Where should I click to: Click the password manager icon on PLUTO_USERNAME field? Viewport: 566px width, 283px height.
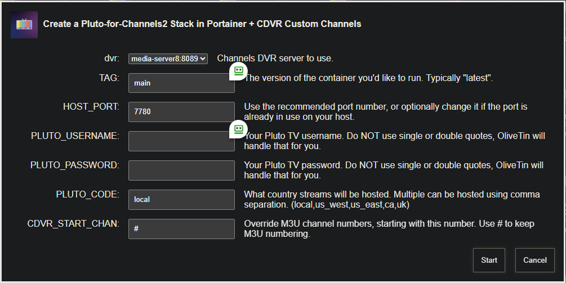(x=238, y=129)
